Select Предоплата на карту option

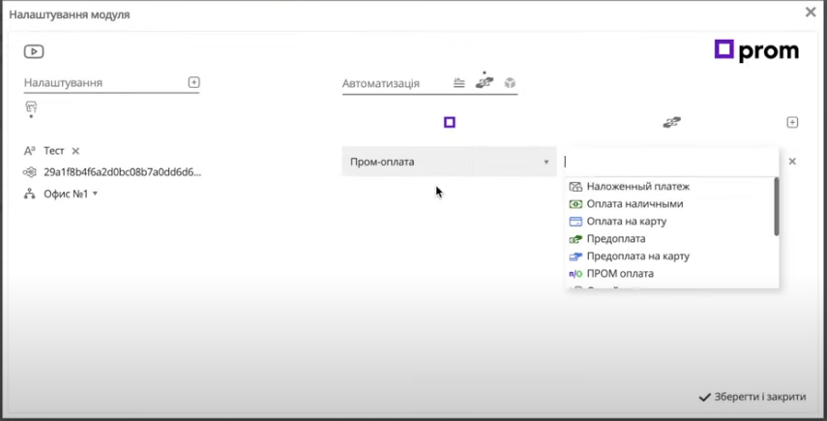637,256
